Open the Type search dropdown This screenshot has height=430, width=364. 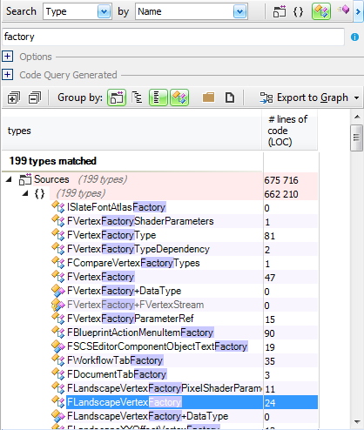click(x=104, y=12)
